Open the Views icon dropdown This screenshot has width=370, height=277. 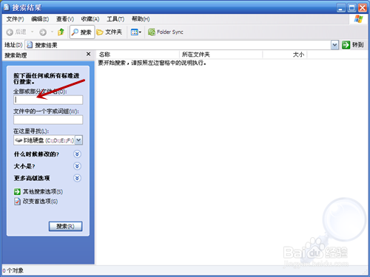click(136, 32)
